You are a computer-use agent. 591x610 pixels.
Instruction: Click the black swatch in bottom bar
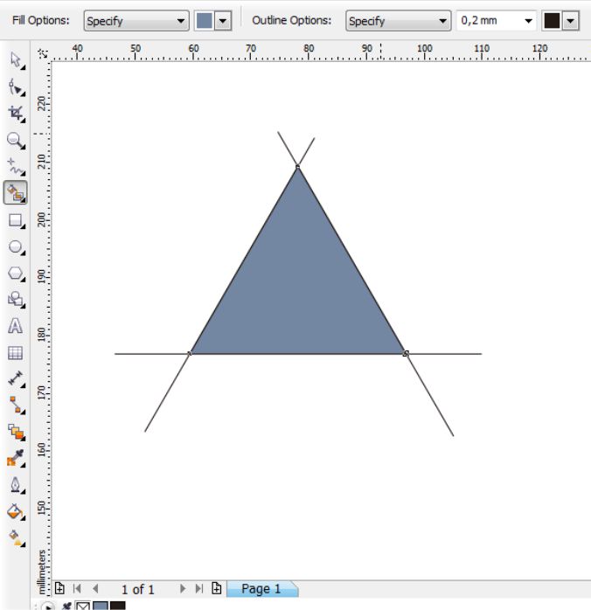point(117,606)
